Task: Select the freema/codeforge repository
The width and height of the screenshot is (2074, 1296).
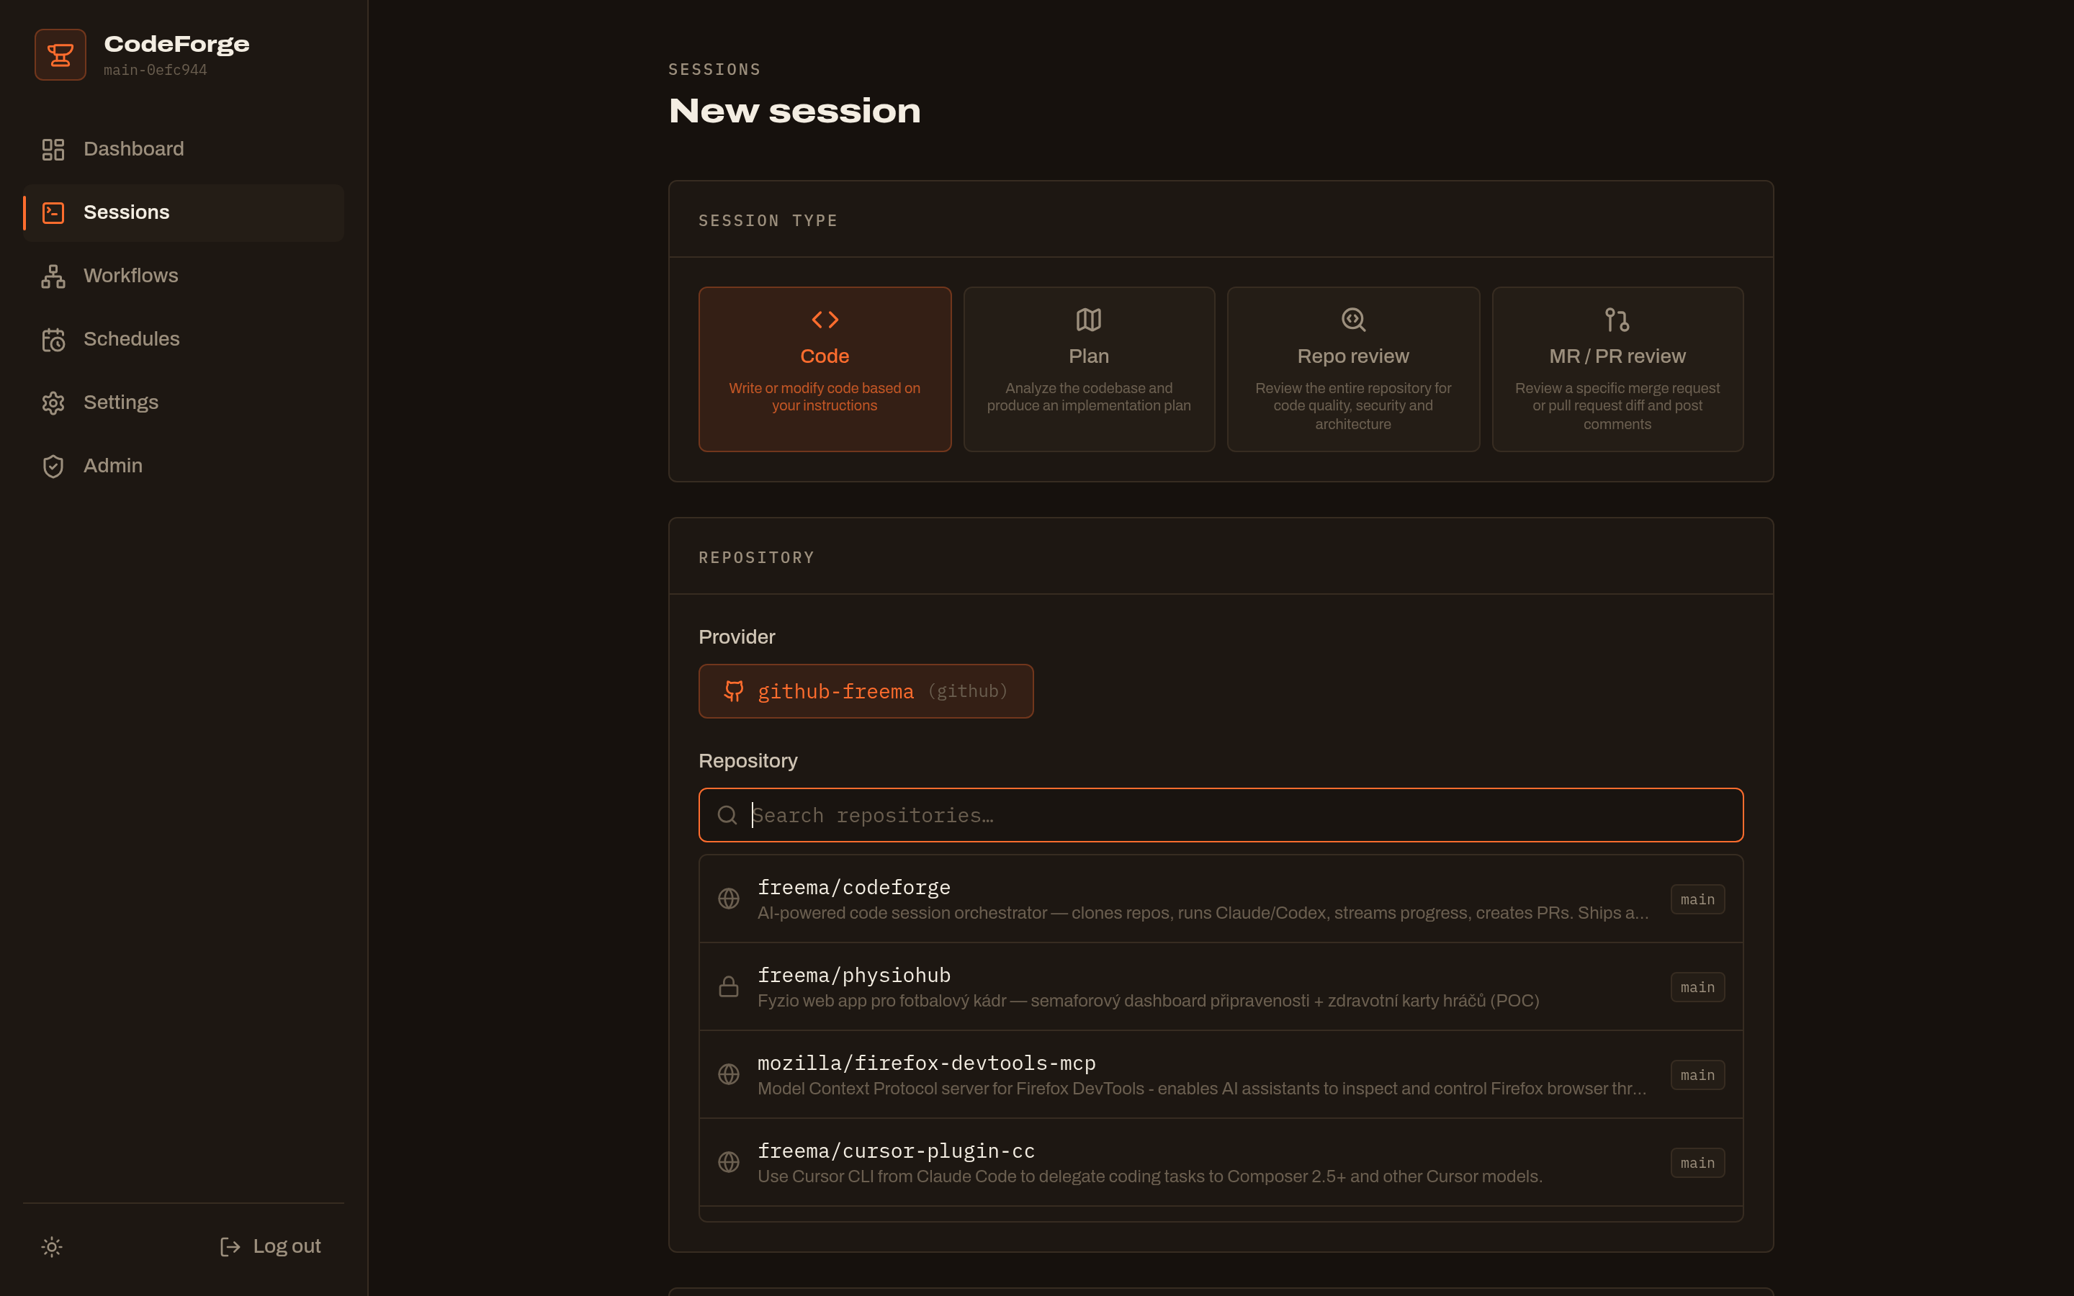Action: click(1221, 899)
